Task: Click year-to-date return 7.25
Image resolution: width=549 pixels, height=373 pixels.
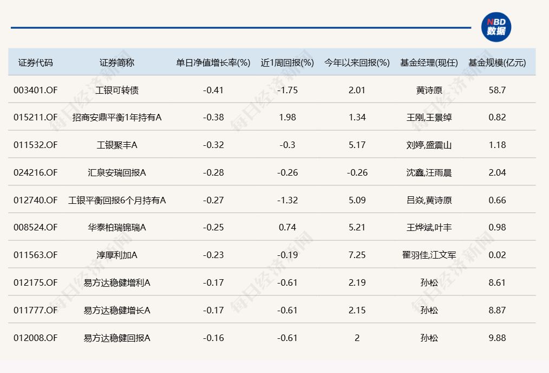Action: [x=357, y=255]
